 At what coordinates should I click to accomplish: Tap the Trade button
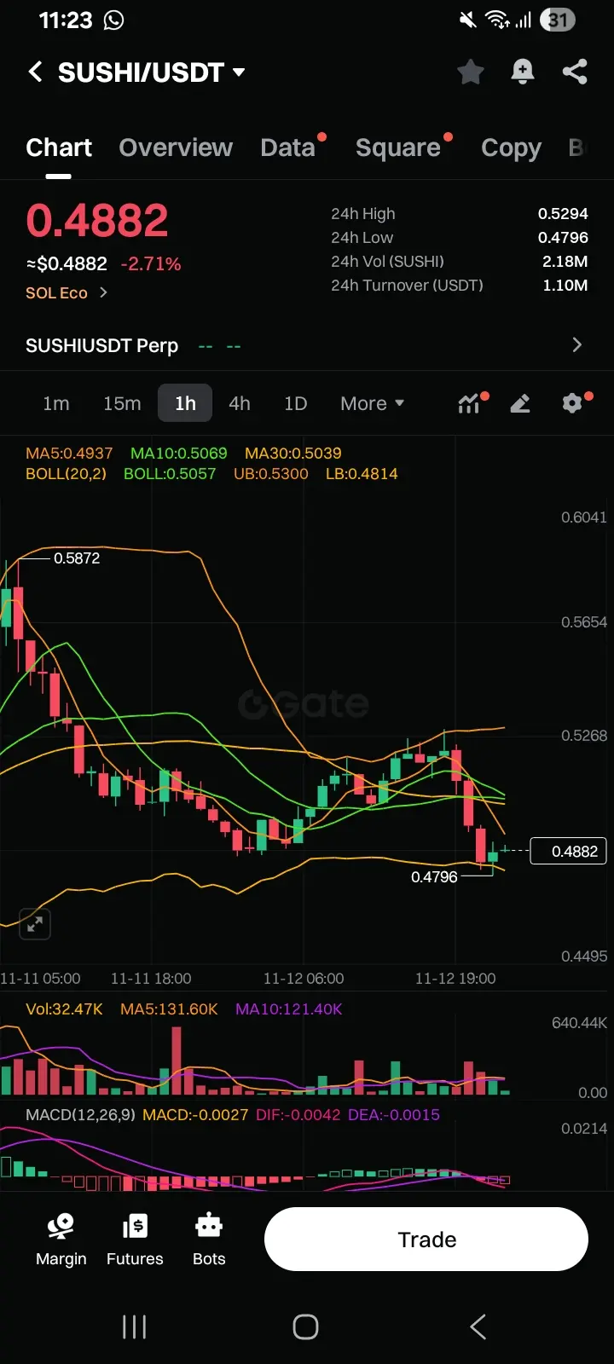tap(426, 1240)
